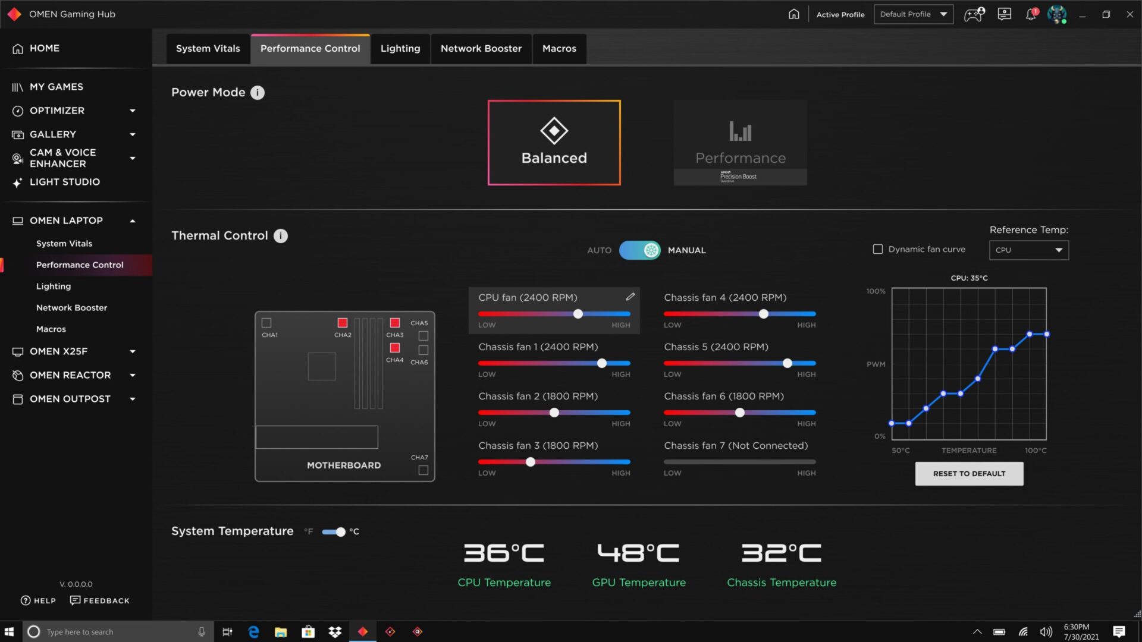
Task: Open the user avatar profile picture
Action: 1057,14
